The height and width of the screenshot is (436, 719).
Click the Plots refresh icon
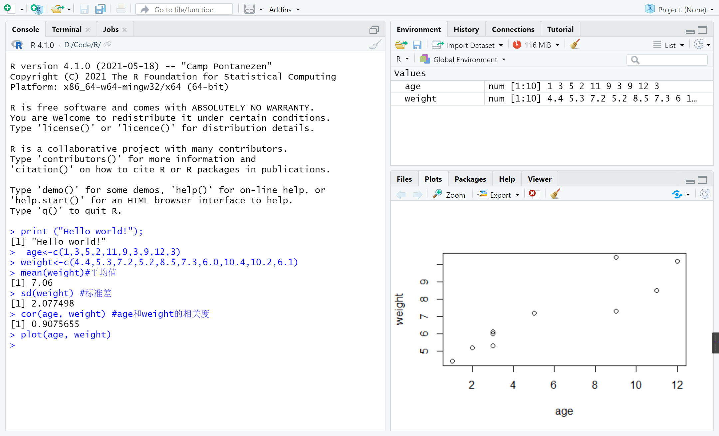(x=705, y=194)
